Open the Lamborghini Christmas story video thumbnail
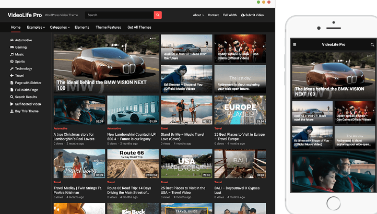Image resolution: width=377 pixels, height=214 pixels. pyautogui.click(x=79, y=110)
